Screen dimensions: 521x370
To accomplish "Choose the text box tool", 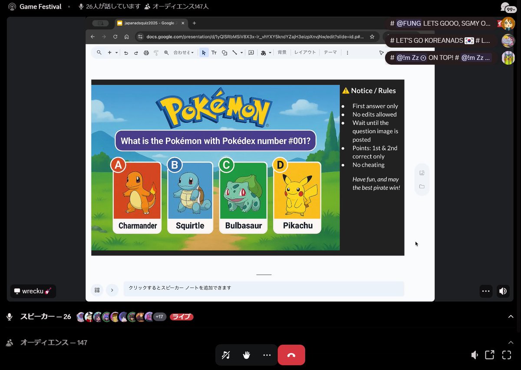I will pos(214,52).
